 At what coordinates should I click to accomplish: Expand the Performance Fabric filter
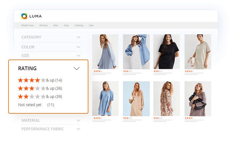click(x=79, y=129)
